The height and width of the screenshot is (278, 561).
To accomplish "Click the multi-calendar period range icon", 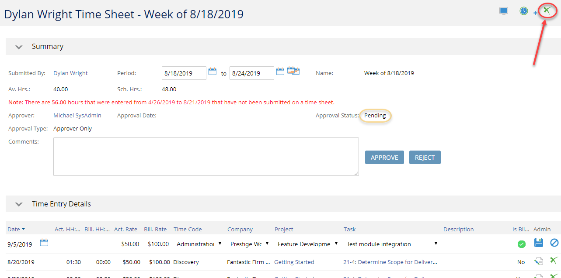I will (293, 71).
